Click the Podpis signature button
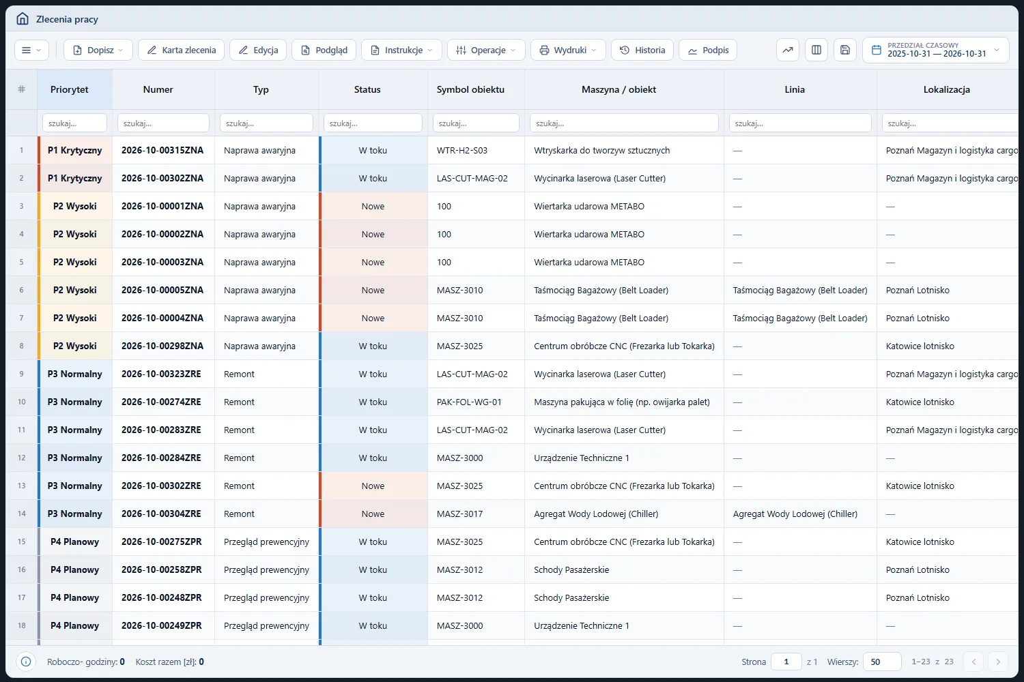Screen dimensions: 1024x682 click(708, 50)
